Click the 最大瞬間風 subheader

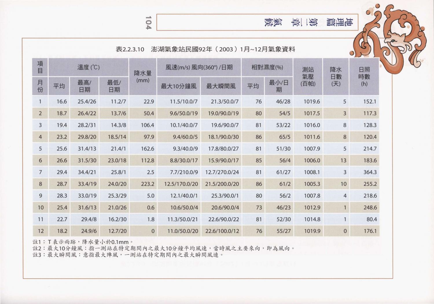221,86
